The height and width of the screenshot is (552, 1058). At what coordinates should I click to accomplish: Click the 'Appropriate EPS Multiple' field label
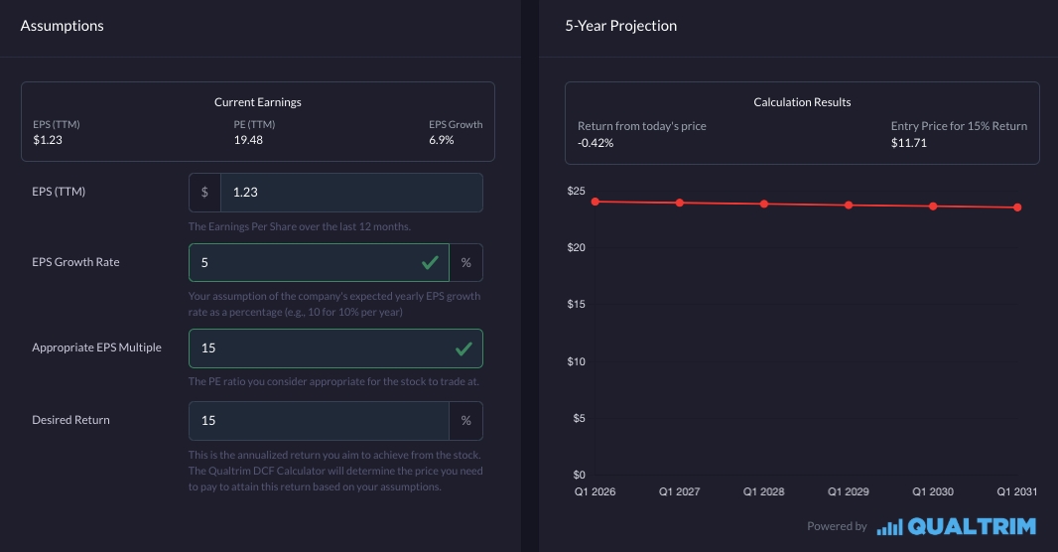pos(96,347)
